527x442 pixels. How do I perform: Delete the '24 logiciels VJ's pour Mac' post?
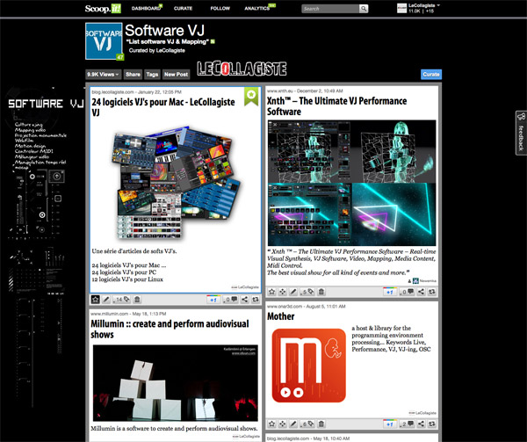137,299
